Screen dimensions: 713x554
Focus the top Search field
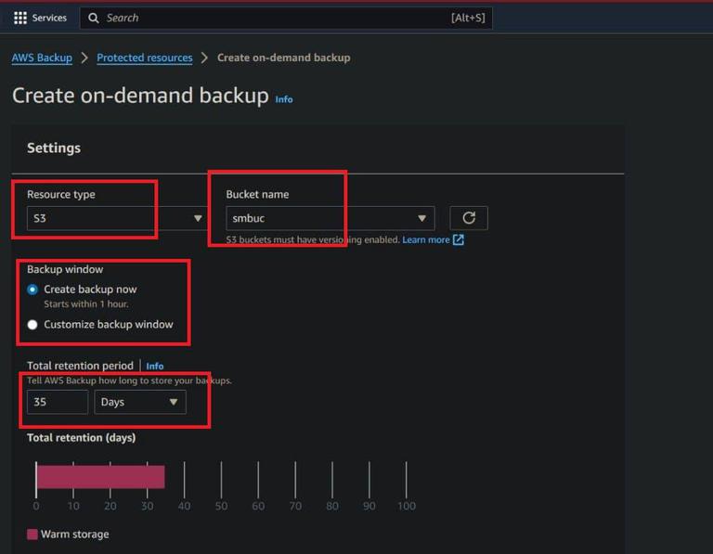[286, 19]
